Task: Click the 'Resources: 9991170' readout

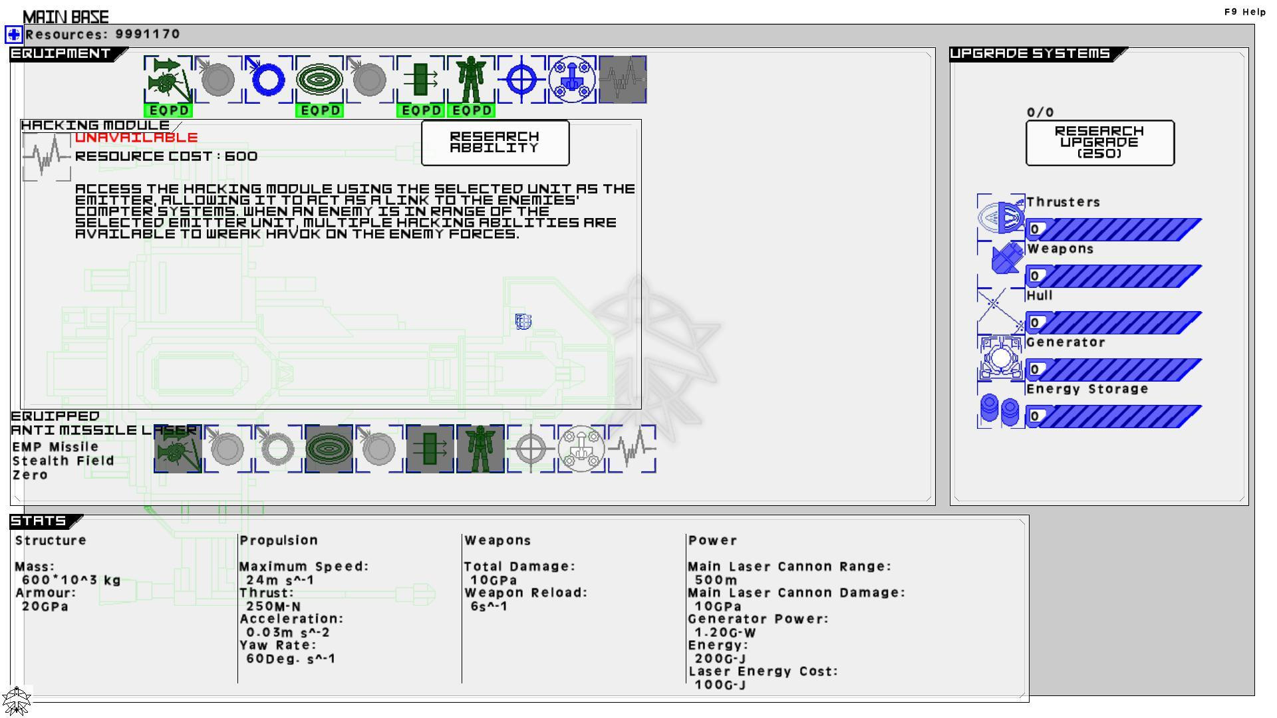Action: [x=102, y=34]
